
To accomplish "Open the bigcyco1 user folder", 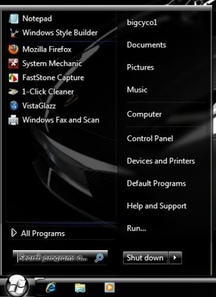I will tap(142, 23).
